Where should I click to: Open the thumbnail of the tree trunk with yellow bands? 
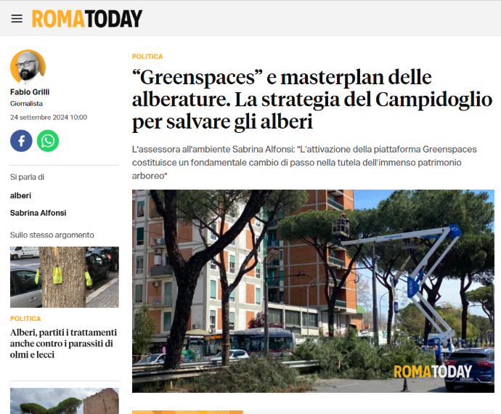65,277
